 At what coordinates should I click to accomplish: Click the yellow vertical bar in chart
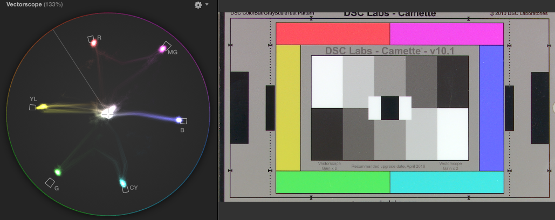(288, 108)
